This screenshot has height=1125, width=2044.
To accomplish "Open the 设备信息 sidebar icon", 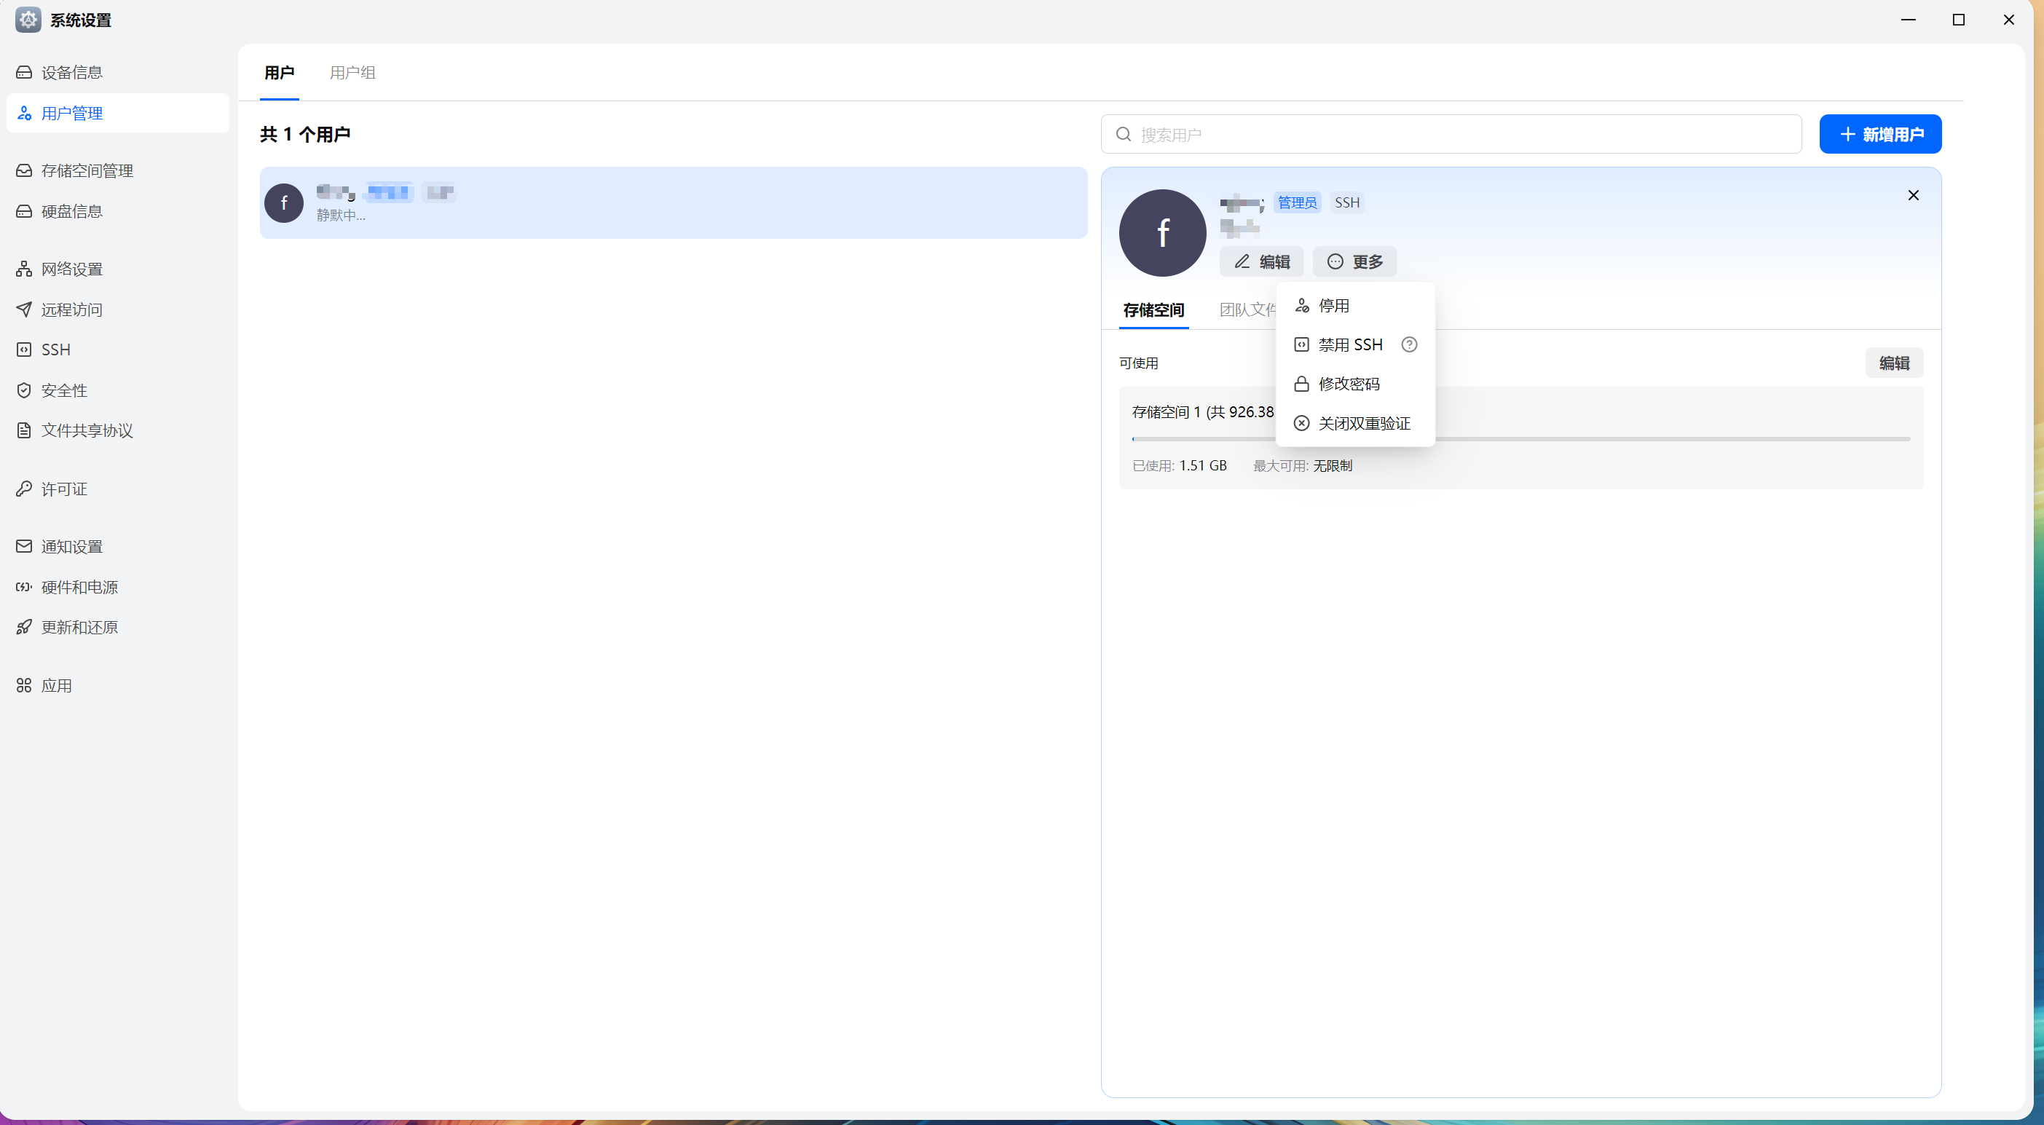I will tap(24, 71).
